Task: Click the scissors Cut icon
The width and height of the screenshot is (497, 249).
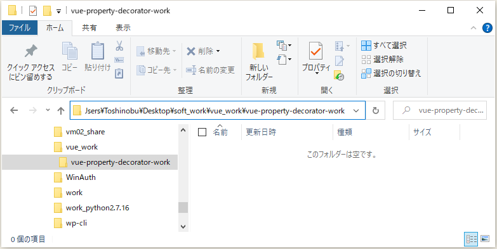Action: [x=119, y=46]
